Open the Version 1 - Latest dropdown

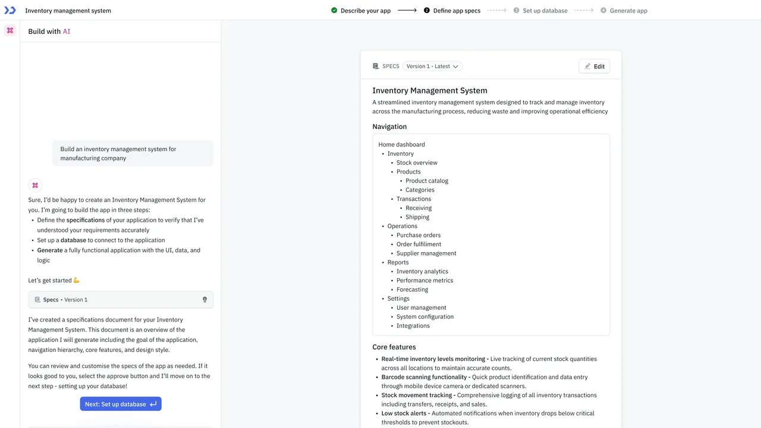(x=432, y=66)
